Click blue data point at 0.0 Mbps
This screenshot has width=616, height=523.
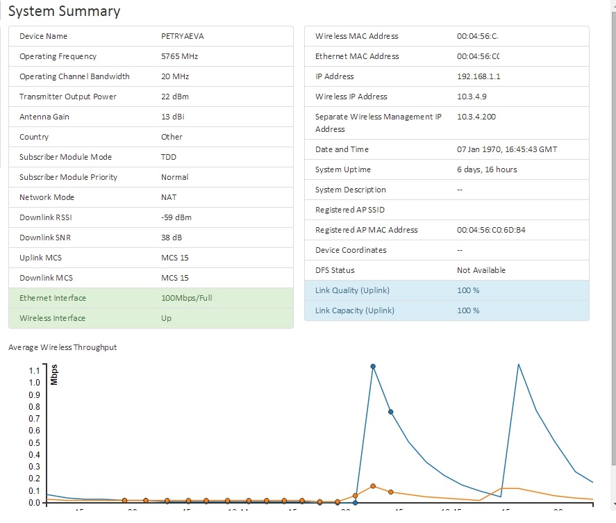tap(355, 502)
